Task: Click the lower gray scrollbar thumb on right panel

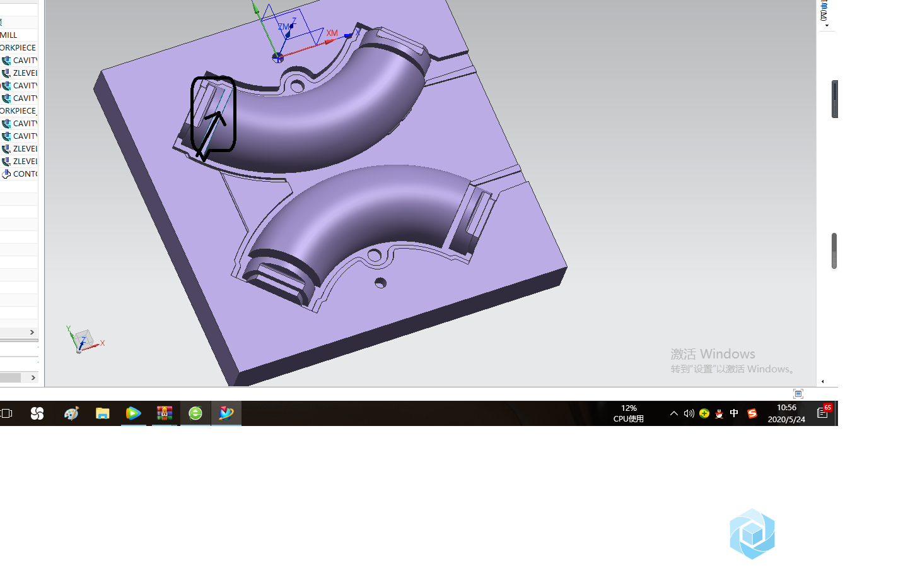Action: pyautogui.click(x=834, y=251)
